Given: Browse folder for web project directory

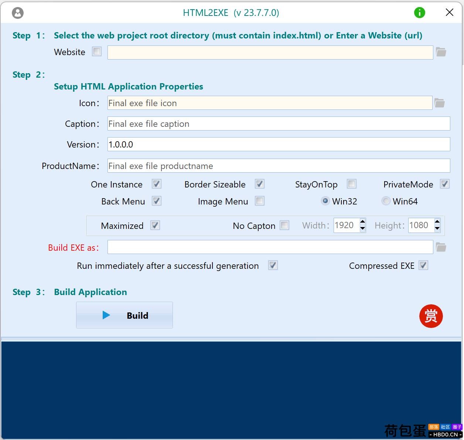Looking at the screenshot, I should [x=441, y=52].
